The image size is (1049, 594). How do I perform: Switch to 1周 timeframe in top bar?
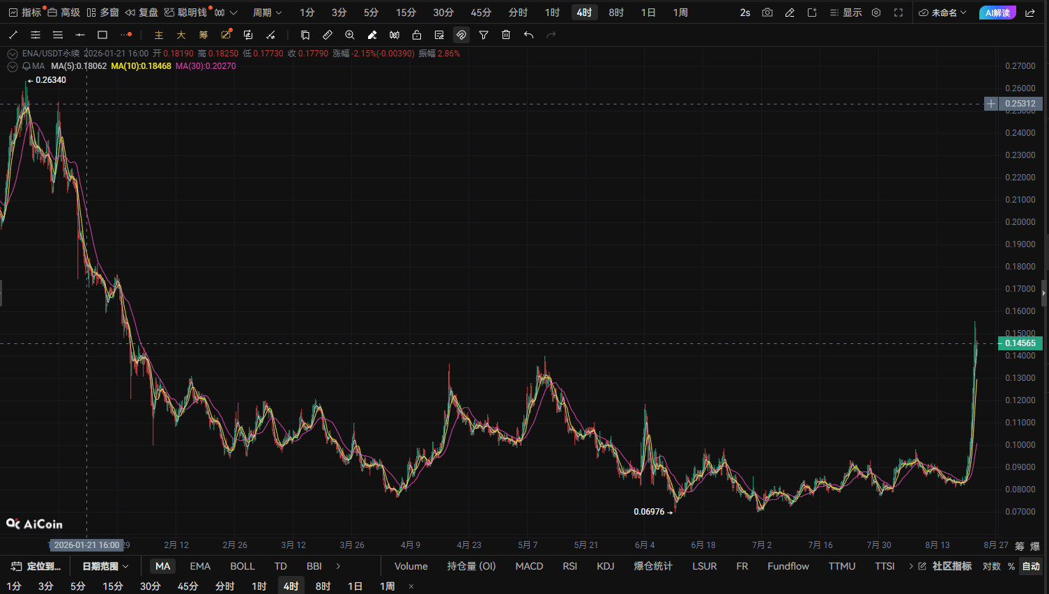(680, 13)
